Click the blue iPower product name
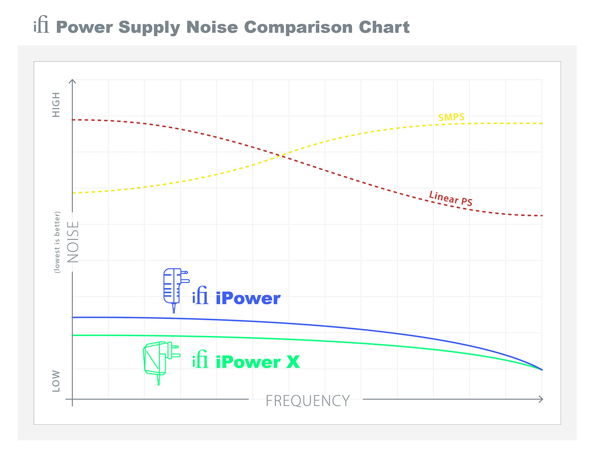 [248, 298]
